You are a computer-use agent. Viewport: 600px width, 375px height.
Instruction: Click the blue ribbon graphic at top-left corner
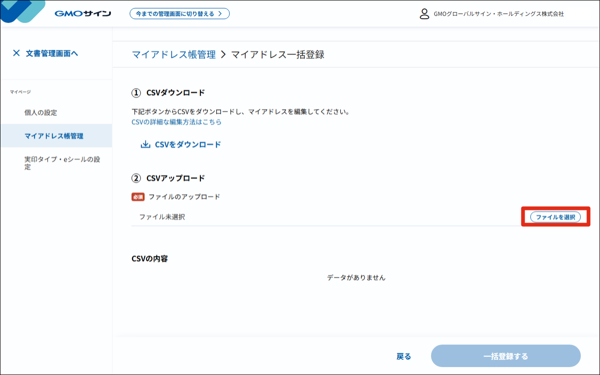coord(23,11)
